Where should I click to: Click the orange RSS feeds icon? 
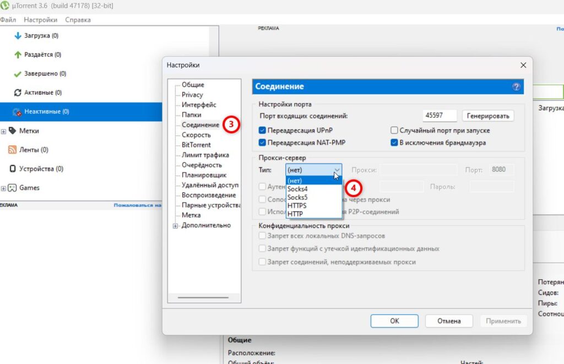pos(12,150)
